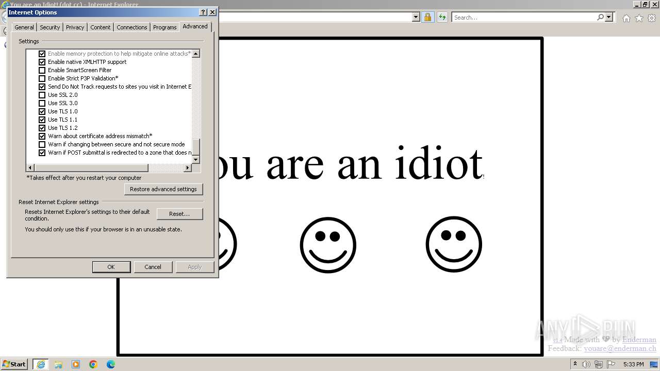
Task: Close the Internet Options dialog
Action: pyautogui.click(x=212, y=12)
